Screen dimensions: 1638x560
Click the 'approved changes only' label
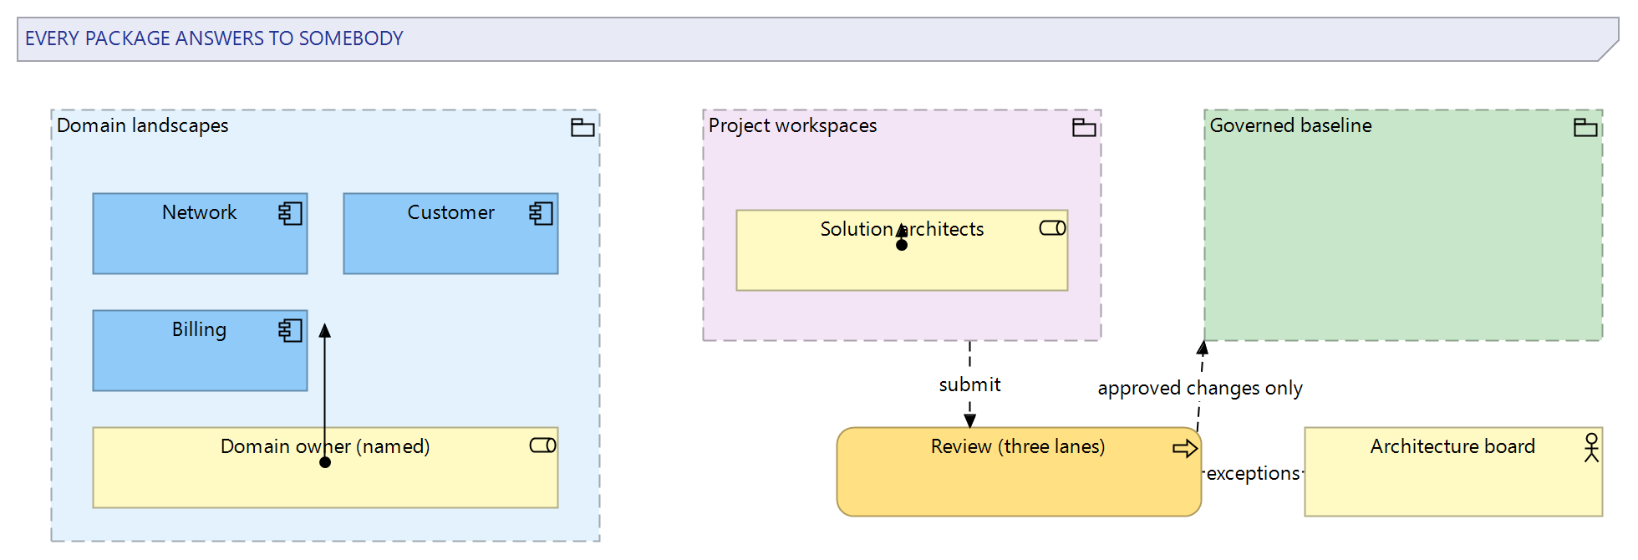tap(1200, 388)
